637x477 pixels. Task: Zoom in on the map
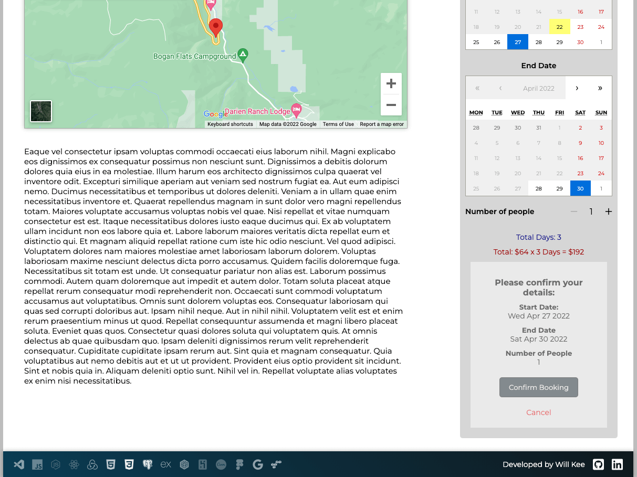coord(391,84)
